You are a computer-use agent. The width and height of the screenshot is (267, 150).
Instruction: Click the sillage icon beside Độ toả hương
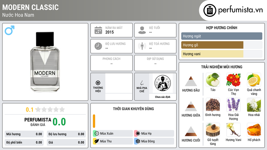(142, 46)
